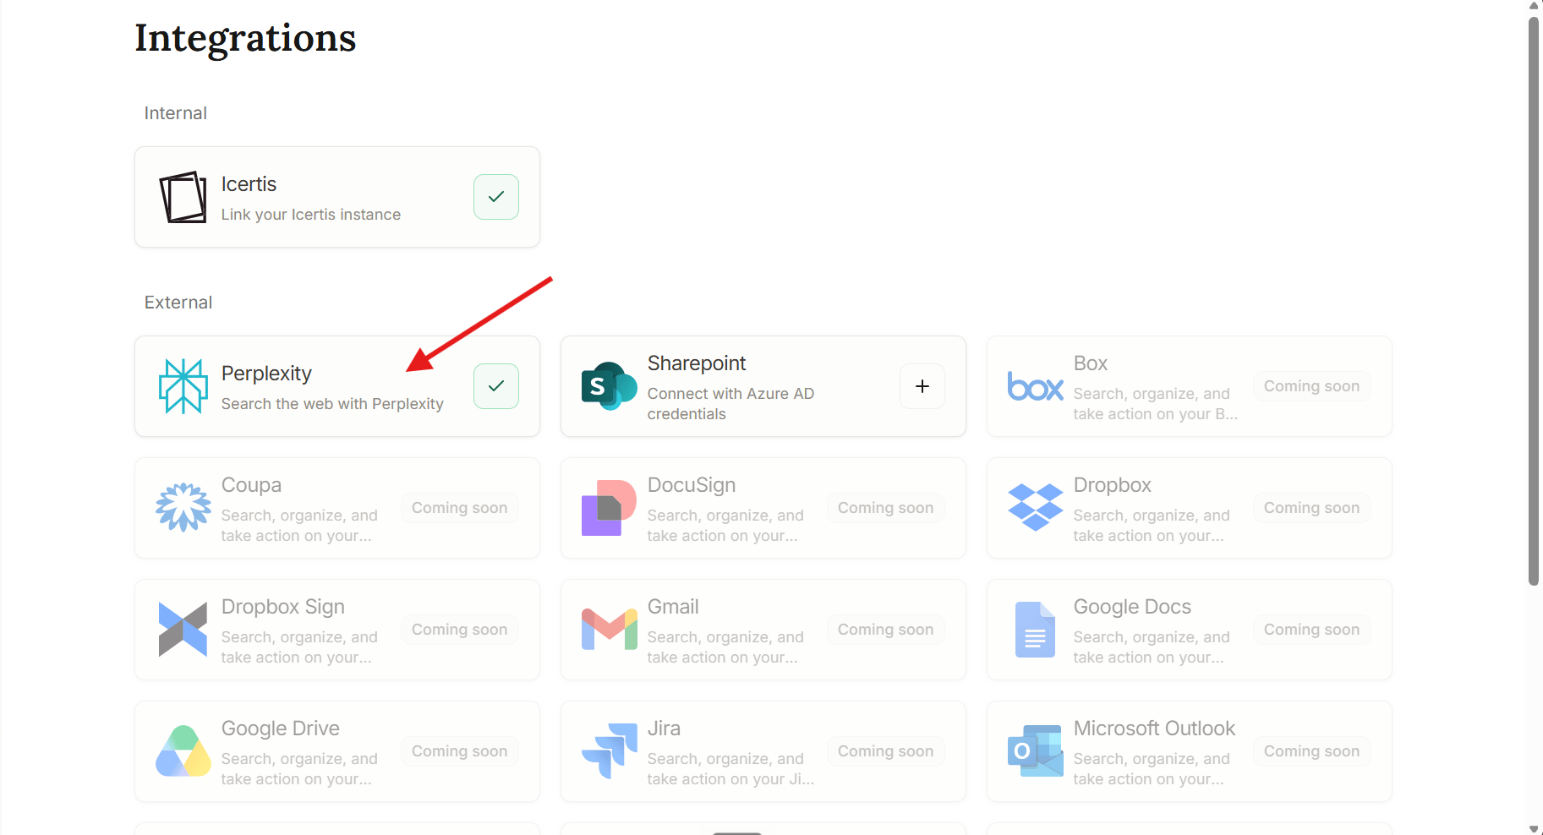The width and height of the screenshot is (1543, 835).
Task: Click Coming soon badge on Coupa card
Action: (x=459, y=508)
